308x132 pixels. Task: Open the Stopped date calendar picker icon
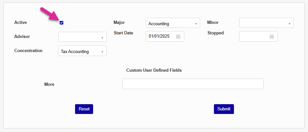tap(272, 36)
